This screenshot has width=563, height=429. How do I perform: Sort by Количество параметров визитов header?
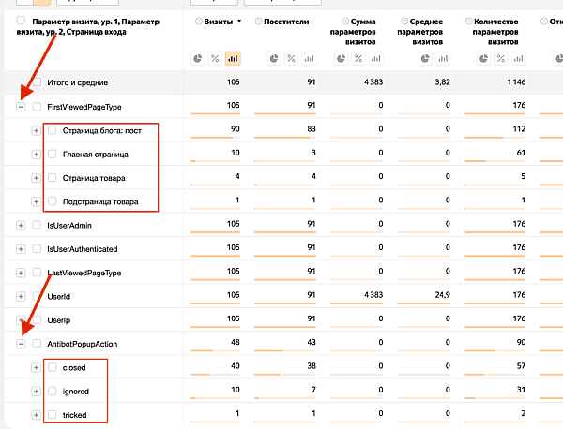495,32
